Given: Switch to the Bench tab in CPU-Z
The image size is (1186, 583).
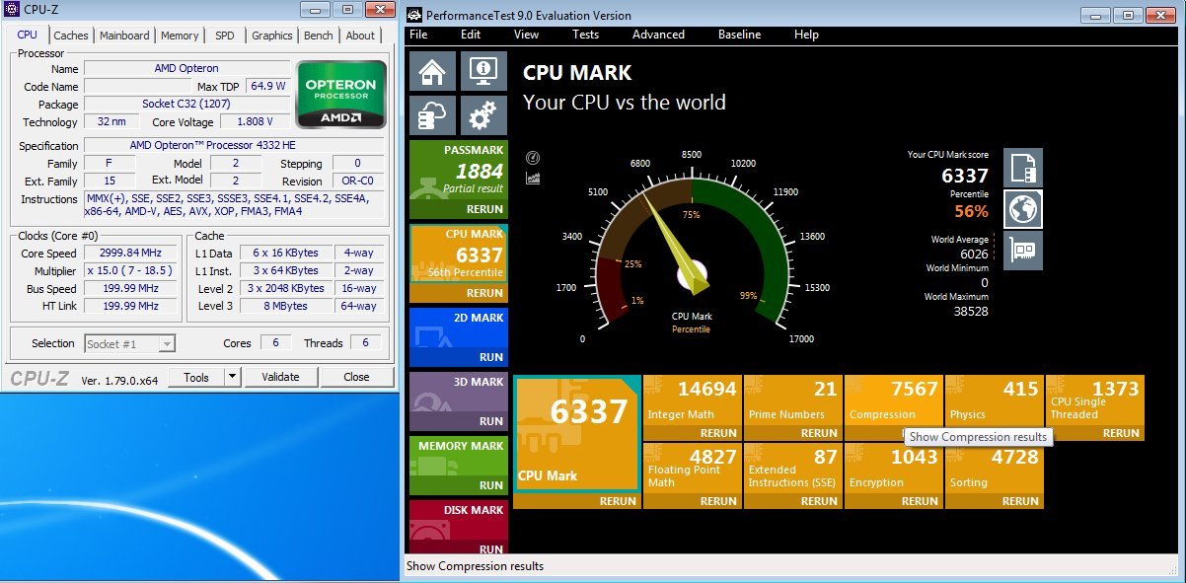Looking at the screenshot, I should [319, 36].
